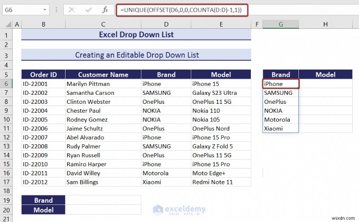Select cell 'Moto Edge+'
359x222 pixels.
tap(221, 173)
